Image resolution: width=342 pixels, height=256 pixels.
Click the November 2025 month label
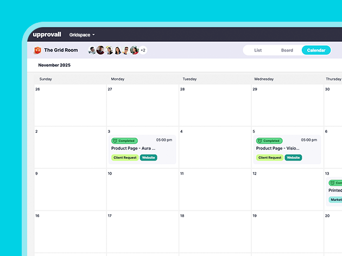54,65
